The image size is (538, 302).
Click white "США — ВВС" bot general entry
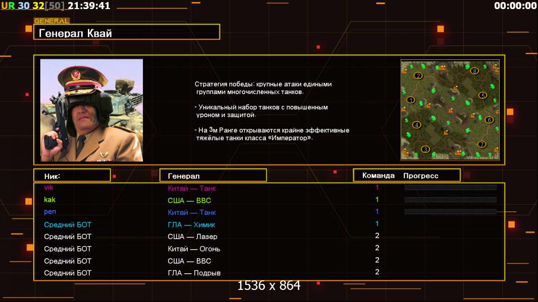point(189,261)
